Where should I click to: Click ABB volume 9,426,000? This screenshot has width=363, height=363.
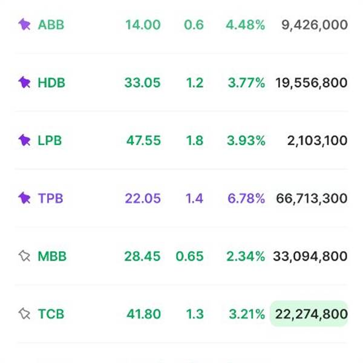[x=315, y=25]
